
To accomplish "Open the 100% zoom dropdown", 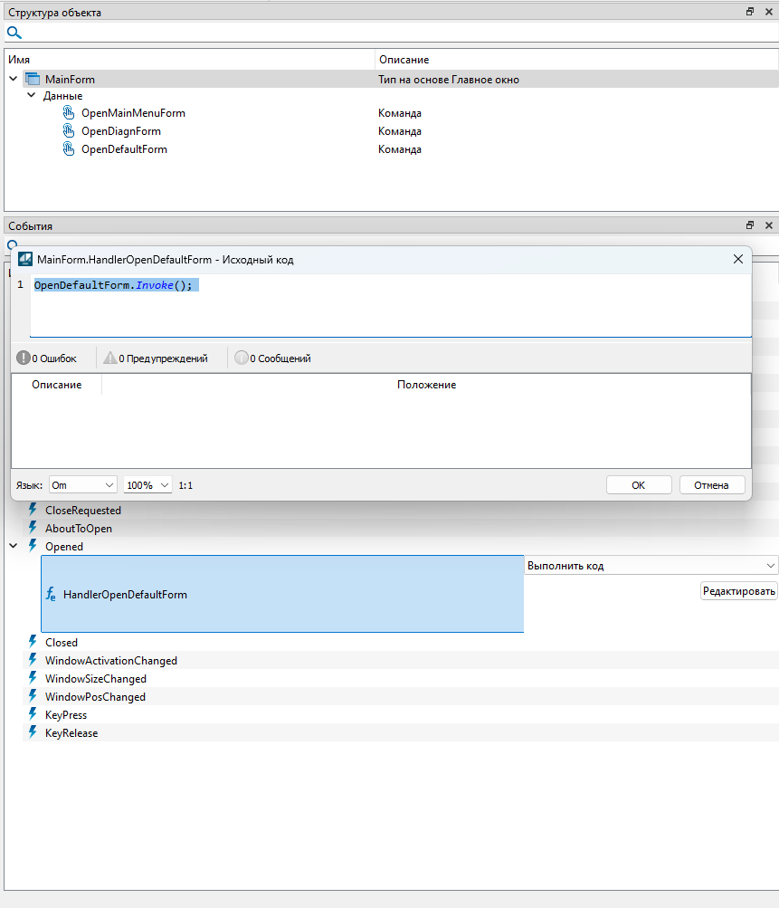I will [147, 485].
